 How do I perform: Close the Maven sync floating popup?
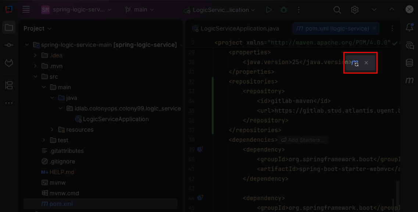(x=366, y=63)
